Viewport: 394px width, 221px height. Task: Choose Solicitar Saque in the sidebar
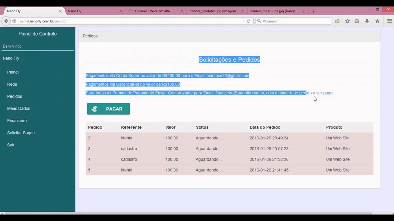tap(21, 133)
